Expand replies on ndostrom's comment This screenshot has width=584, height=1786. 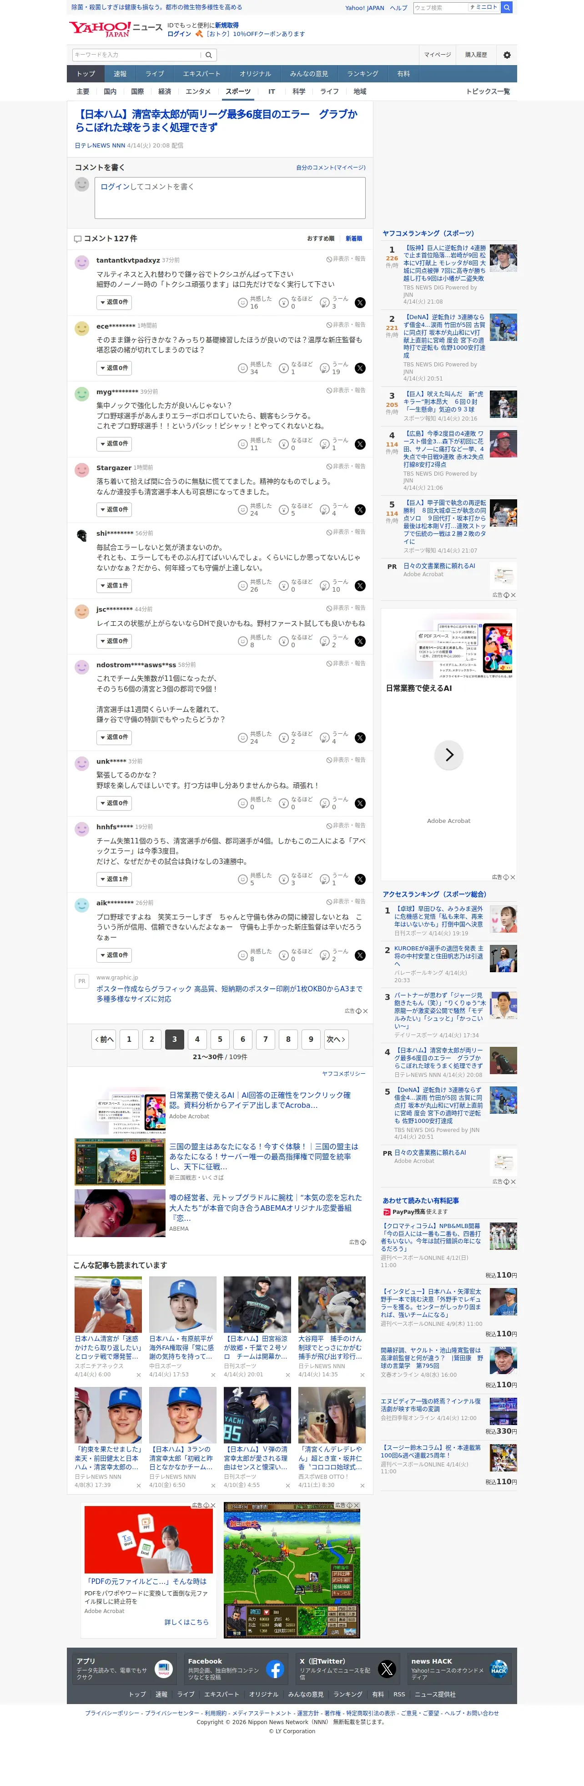(x=114, y=738)
